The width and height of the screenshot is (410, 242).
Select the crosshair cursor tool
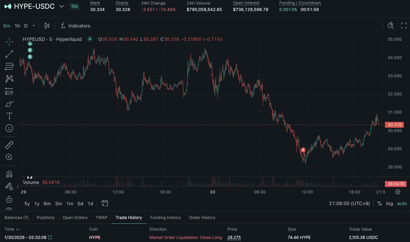click(x=9, y=42)
